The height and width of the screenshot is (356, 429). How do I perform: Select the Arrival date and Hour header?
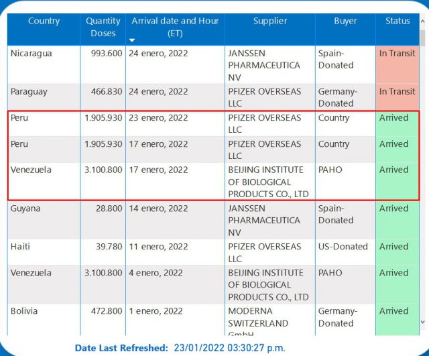pyautogui.click(x=175, y=27)
